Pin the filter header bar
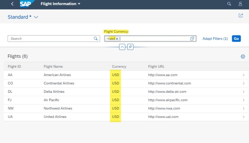249x143 pixels. [x=130, y=47]
